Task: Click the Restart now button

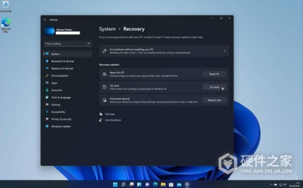Action: click(214, 100)
